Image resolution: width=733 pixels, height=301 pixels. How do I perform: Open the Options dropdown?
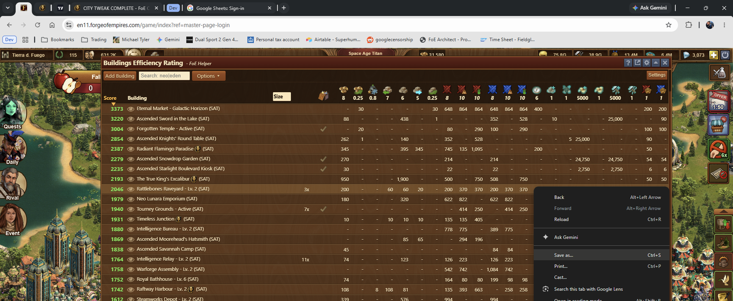pyautogui.click(x=208, y=76)
